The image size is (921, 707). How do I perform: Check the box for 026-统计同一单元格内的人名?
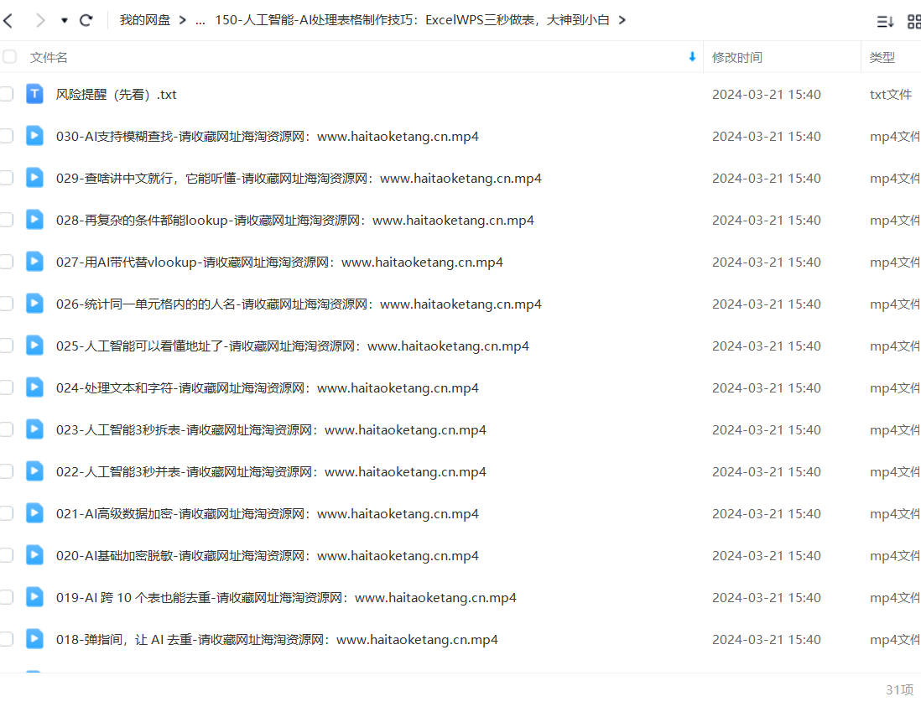[7, 304]
